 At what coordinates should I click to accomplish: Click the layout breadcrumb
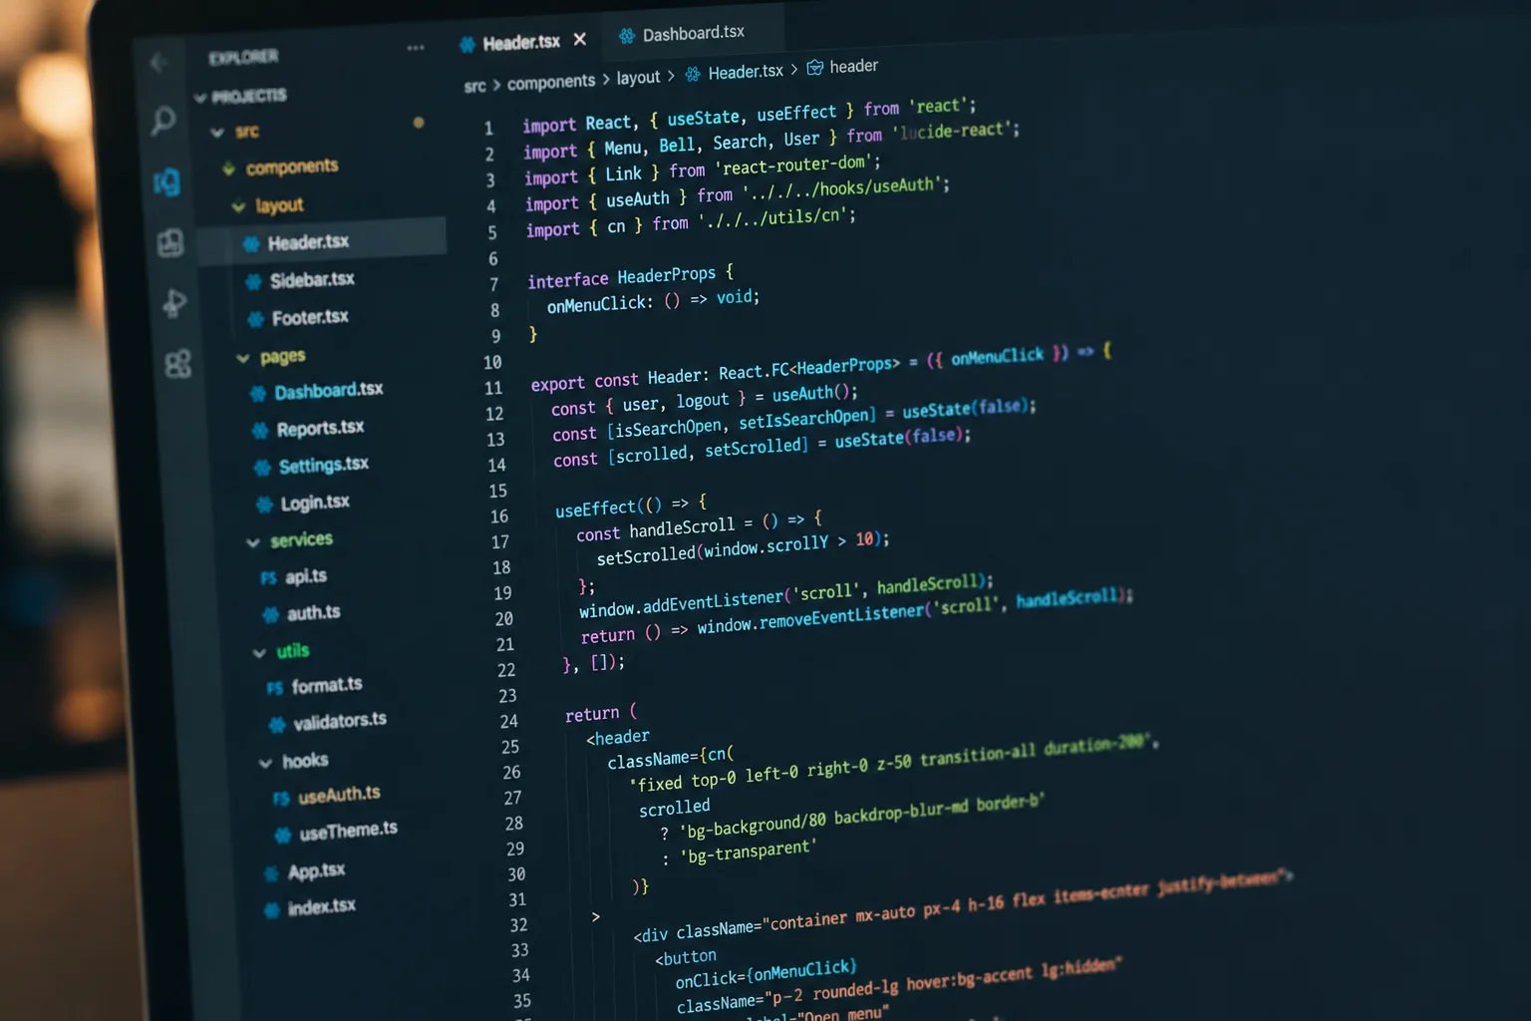point(638,78)
